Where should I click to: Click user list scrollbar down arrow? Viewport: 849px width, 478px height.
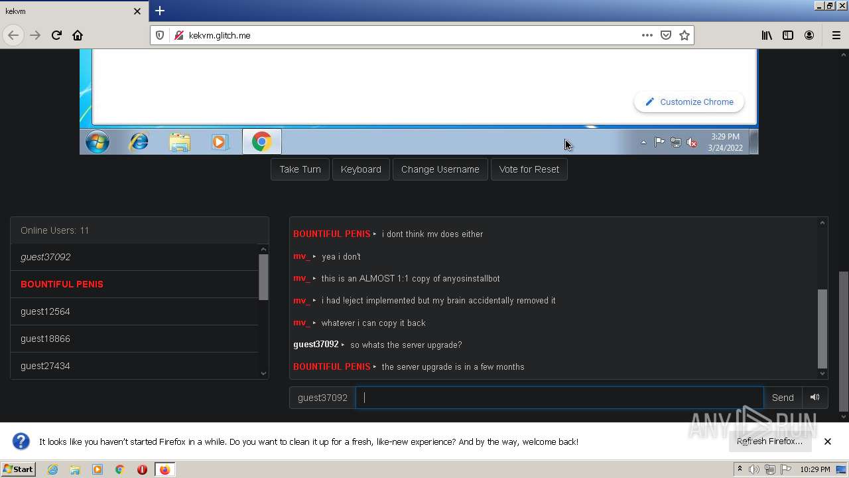click(x=263, y=373)
